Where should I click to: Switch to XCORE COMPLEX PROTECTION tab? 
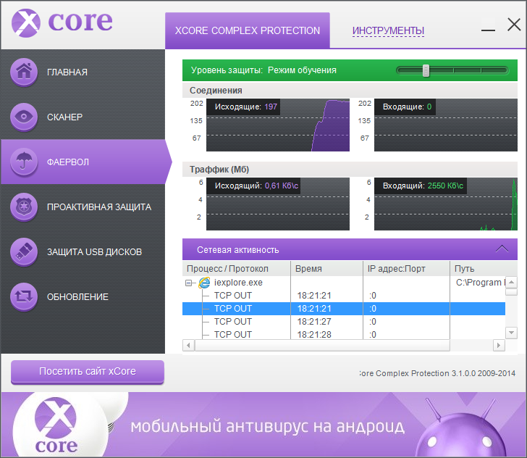(248, 30)
